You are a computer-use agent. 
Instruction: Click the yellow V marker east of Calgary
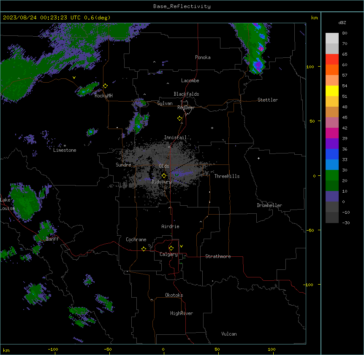[181, 246]
